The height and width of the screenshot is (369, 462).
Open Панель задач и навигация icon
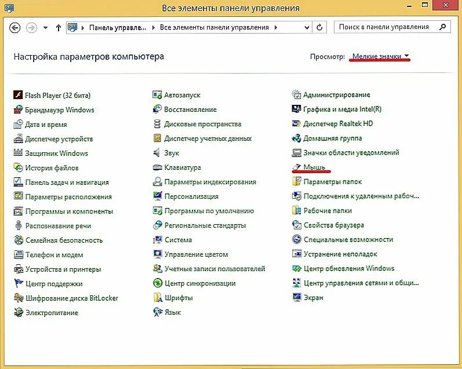point(19,182)
